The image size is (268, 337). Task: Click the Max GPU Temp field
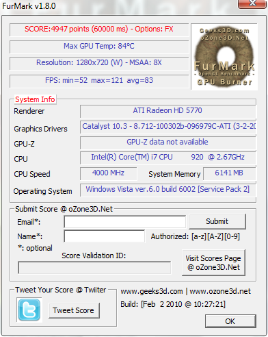(99, 47)
